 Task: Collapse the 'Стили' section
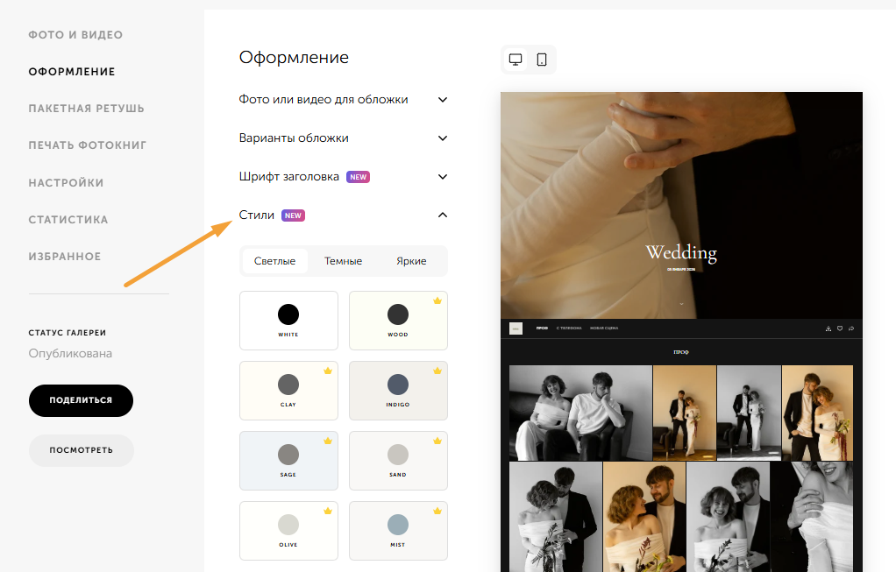coord(343,215)
